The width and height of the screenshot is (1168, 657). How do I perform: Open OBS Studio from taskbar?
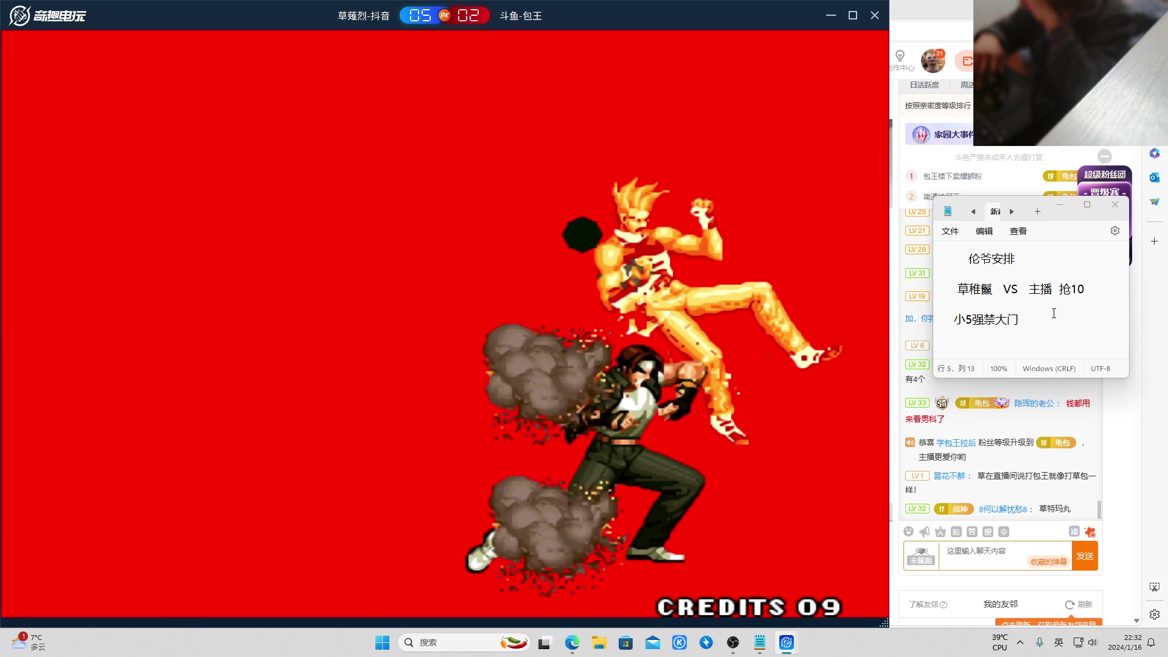[733, 642]
